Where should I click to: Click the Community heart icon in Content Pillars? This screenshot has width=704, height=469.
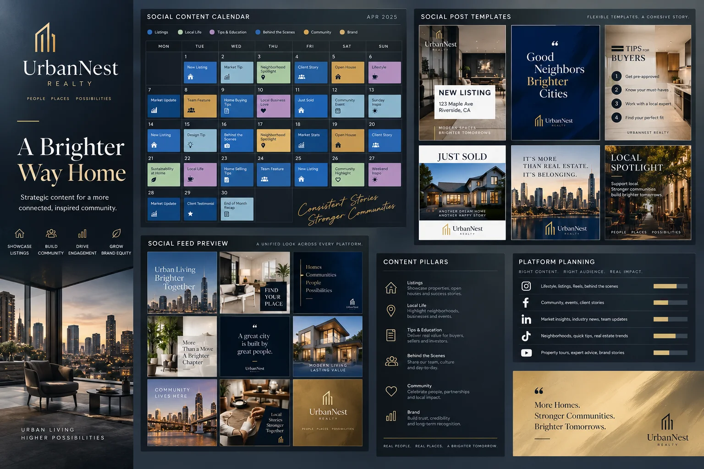click(391, 391)
